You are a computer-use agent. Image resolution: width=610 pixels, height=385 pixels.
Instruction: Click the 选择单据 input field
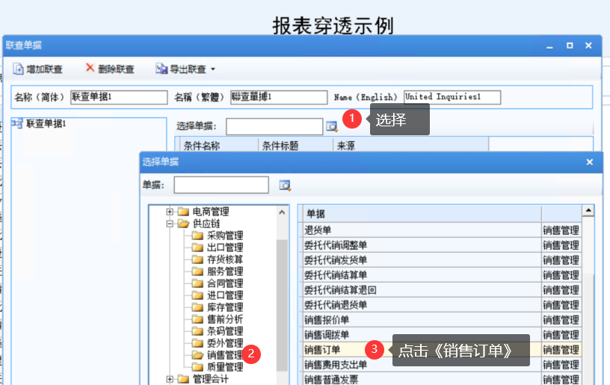[x=274, y=126]
